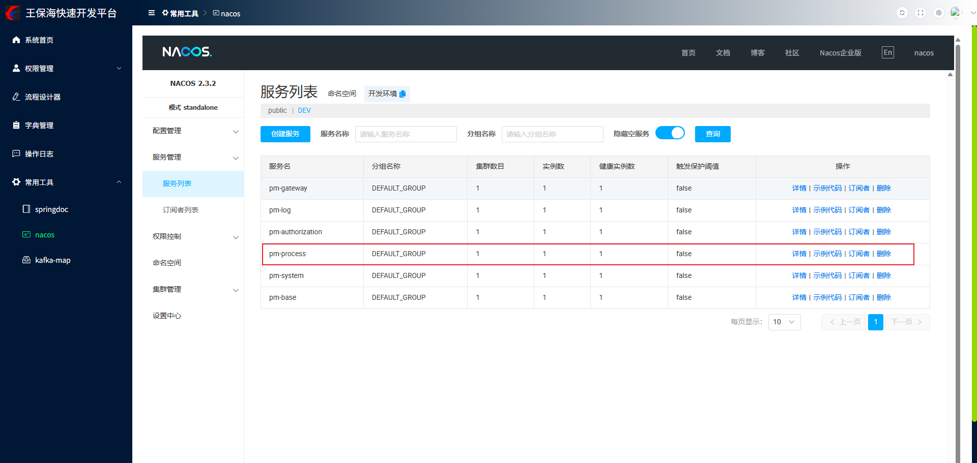Open the user dropdown arrow beside avatar
This screenshot has width=977, height=463.
tap(973, 13)
